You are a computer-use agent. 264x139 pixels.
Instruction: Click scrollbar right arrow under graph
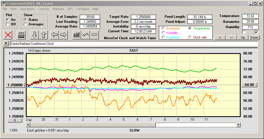point(238,125)
